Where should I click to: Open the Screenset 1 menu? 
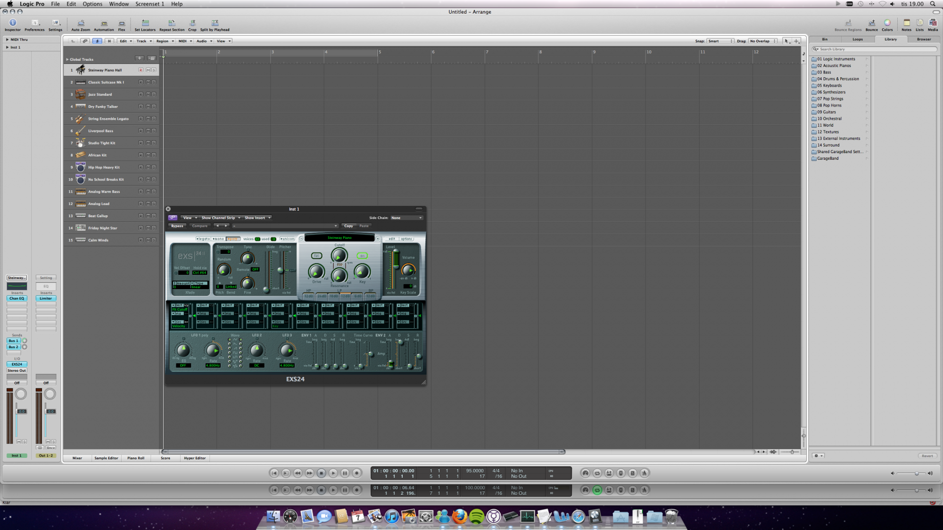[149, 4]
